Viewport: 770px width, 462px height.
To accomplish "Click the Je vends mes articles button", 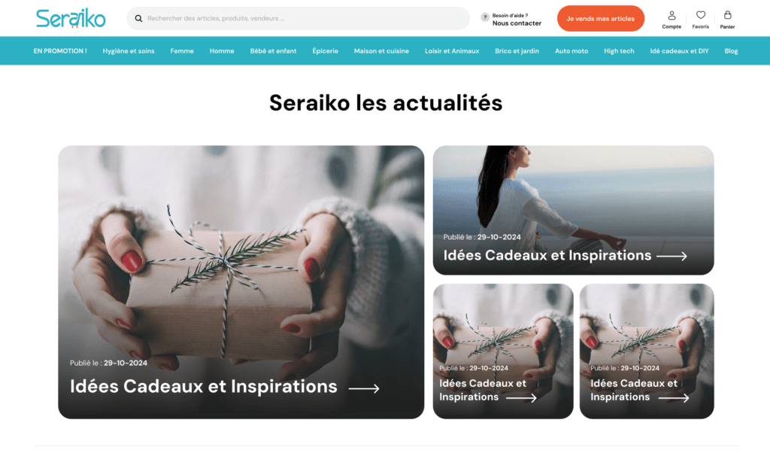I will 600,19.
